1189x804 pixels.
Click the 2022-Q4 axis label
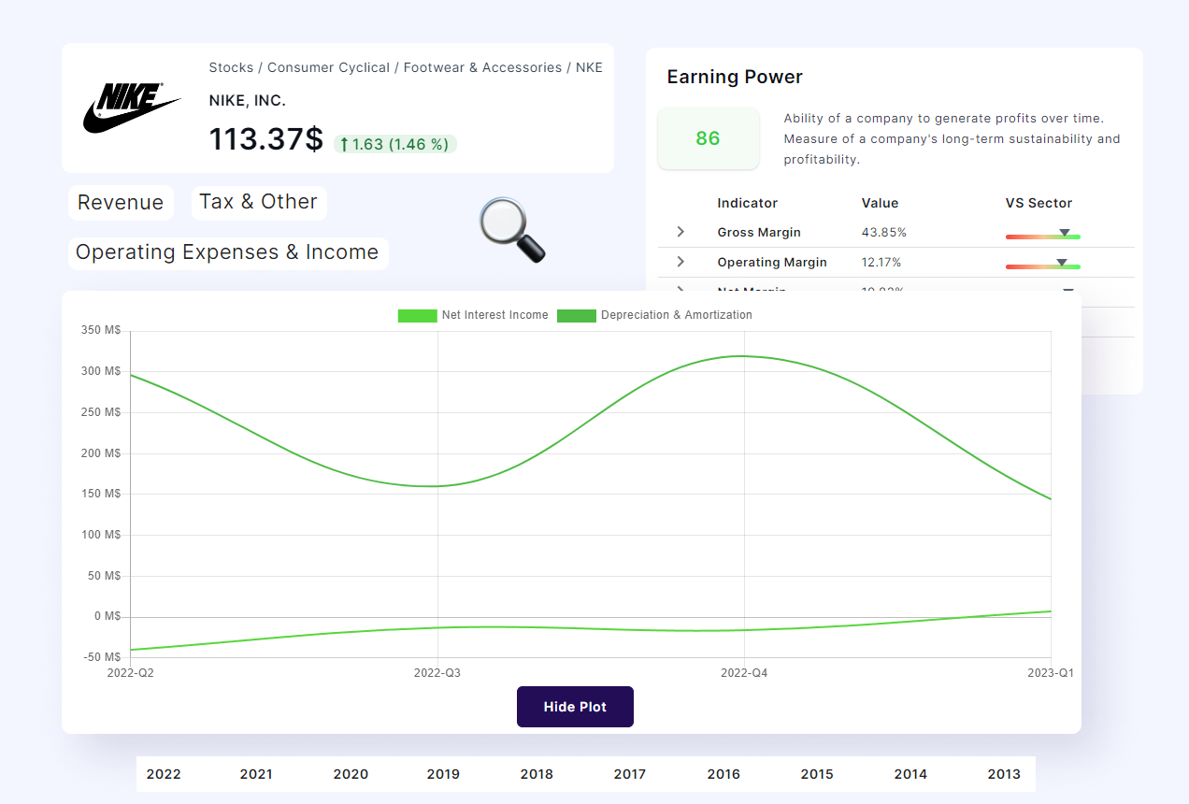point(744,672)
